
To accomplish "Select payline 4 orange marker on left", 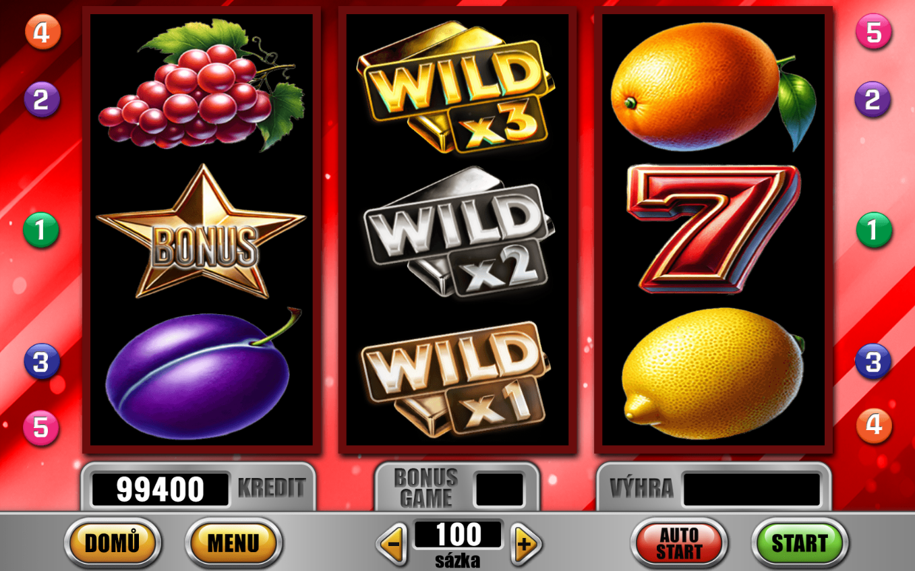I will coord(42,32).
